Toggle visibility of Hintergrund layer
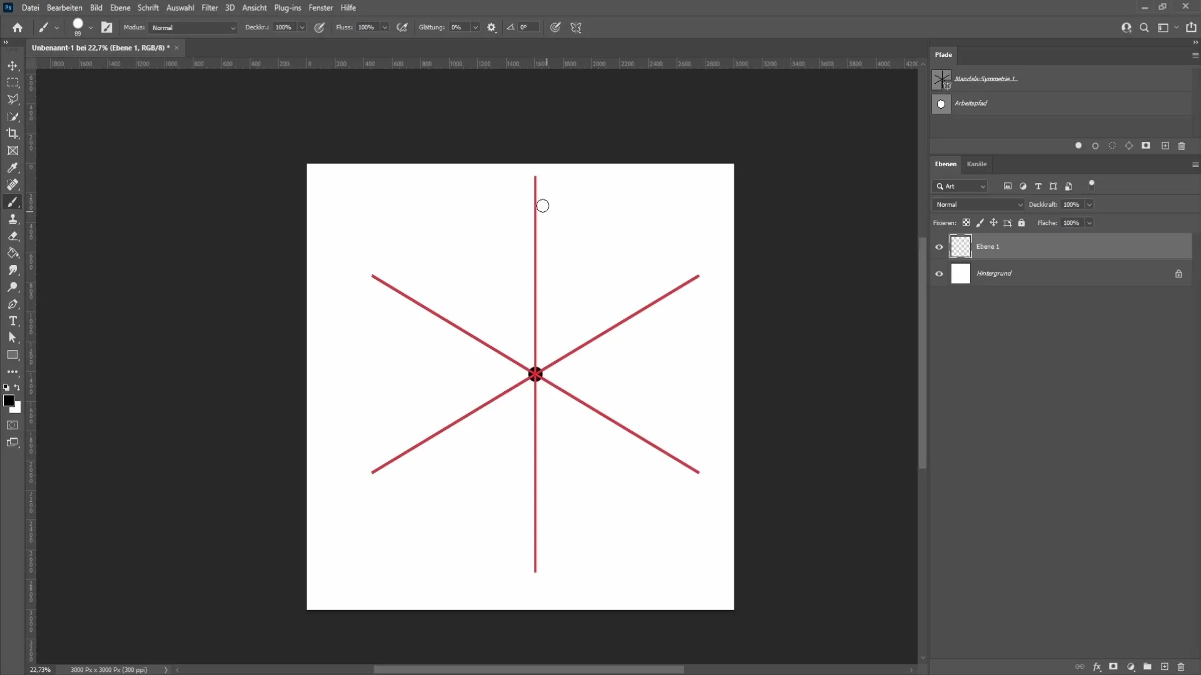 940,274
